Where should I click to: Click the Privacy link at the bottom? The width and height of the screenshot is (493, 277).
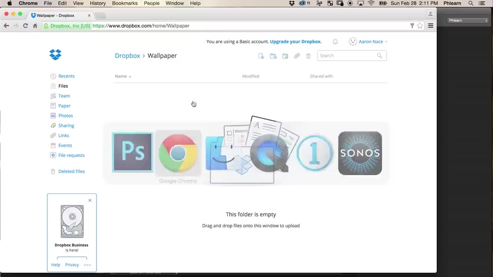[x=72, y=265]
